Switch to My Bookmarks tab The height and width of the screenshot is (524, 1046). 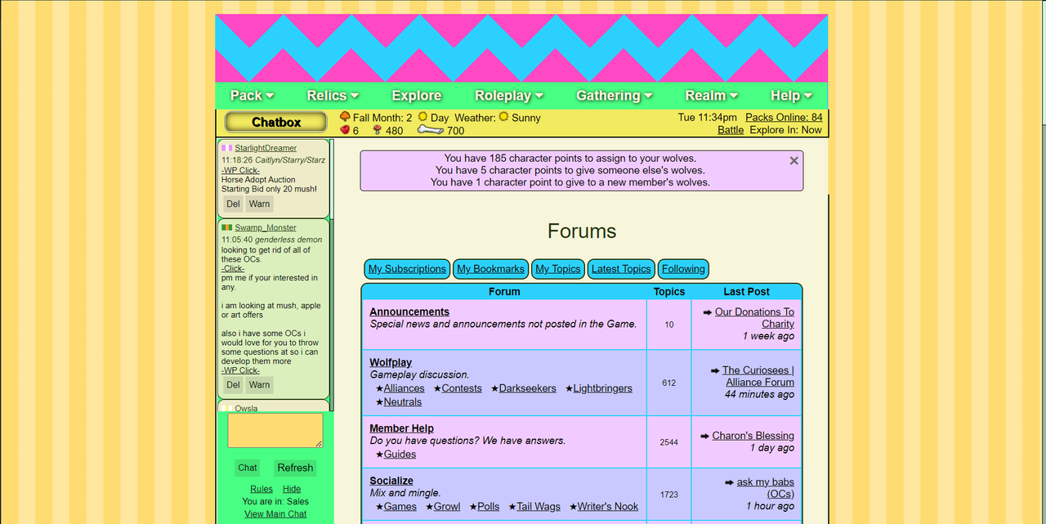pos(490,269)
